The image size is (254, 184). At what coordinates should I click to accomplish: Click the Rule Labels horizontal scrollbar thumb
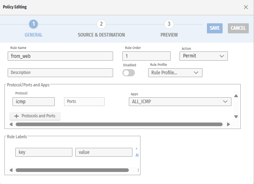click(x=72, y=170)
